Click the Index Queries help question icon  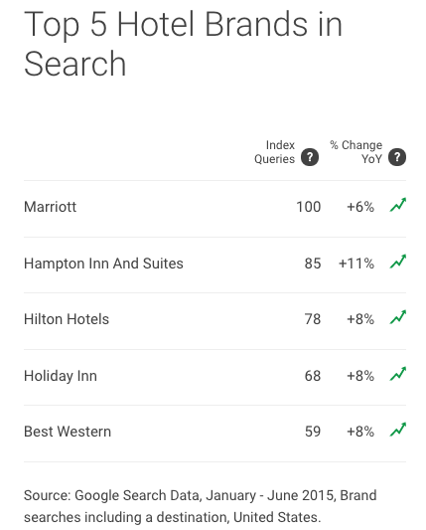click(310, 157)
